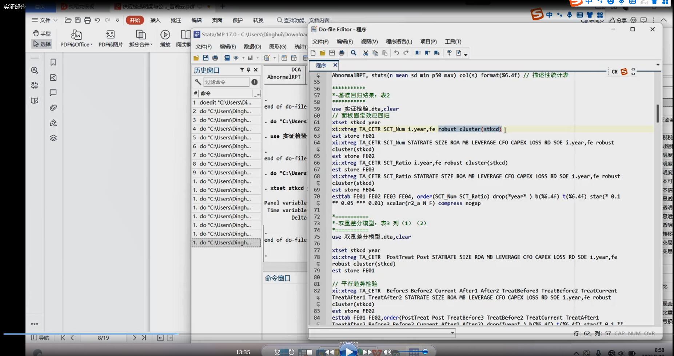Open 程序语言(L) menu in Do-file Editor
674x356 pixels.
(x=399, y=41)
